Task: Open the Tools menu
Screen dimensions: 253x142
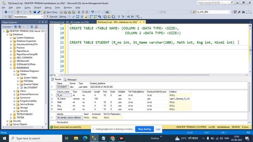Action: click(57, 7)
